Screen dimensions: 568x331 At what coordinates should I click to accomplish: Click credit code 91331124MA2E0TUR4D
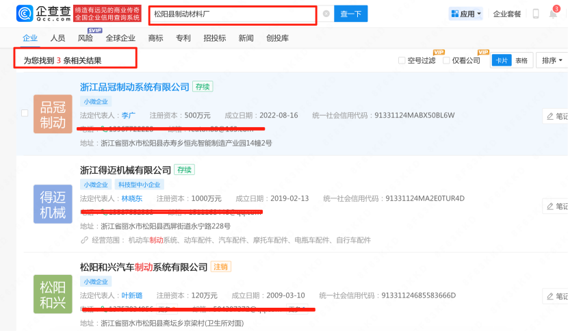[x=425, y=198]
